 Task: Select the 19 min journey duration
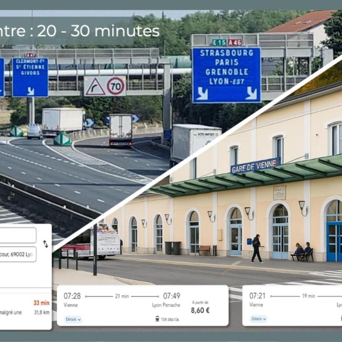[309, 296]
